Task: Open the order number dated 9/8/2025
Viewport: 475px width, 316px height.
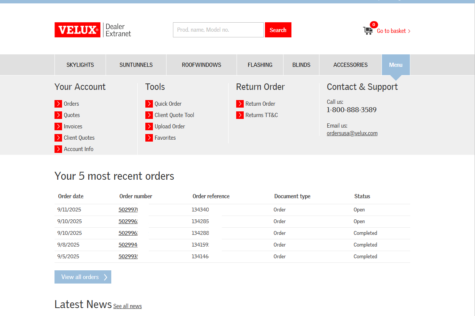Action: 128,245
